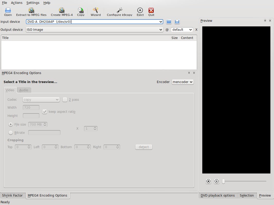Switch to DVD playback options tab

(218, 196)
